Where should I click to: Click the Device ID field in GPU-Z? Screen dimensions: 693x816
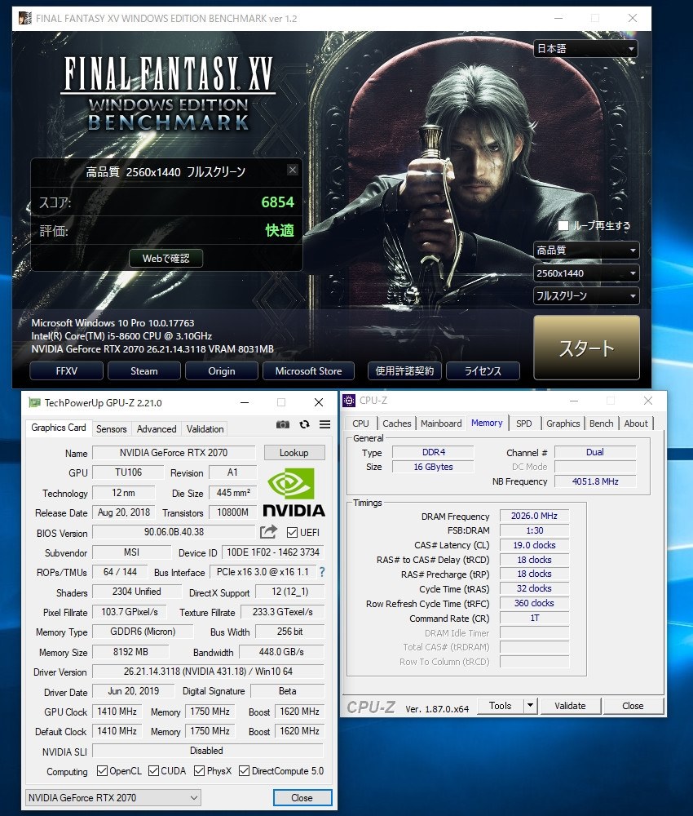(x=273, y=552)
